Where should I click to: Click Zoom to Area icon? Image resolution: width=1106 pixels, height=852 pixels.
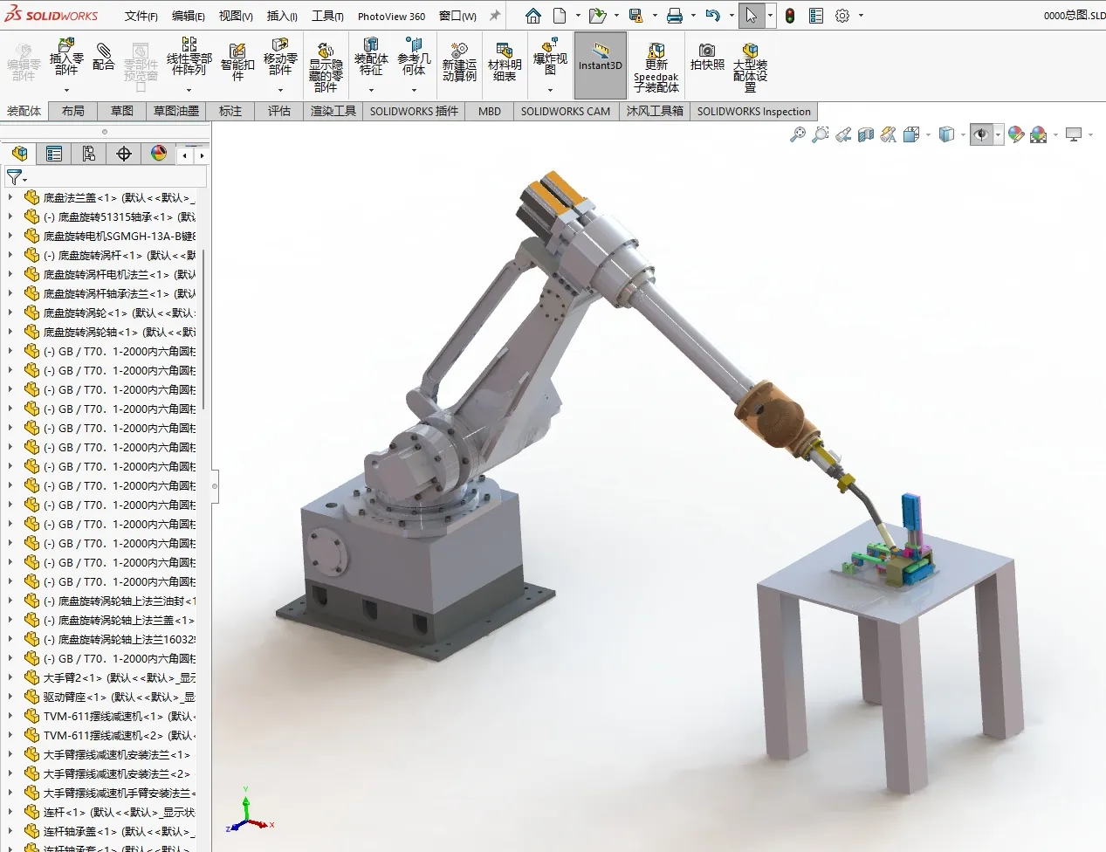tap(820, 134)
